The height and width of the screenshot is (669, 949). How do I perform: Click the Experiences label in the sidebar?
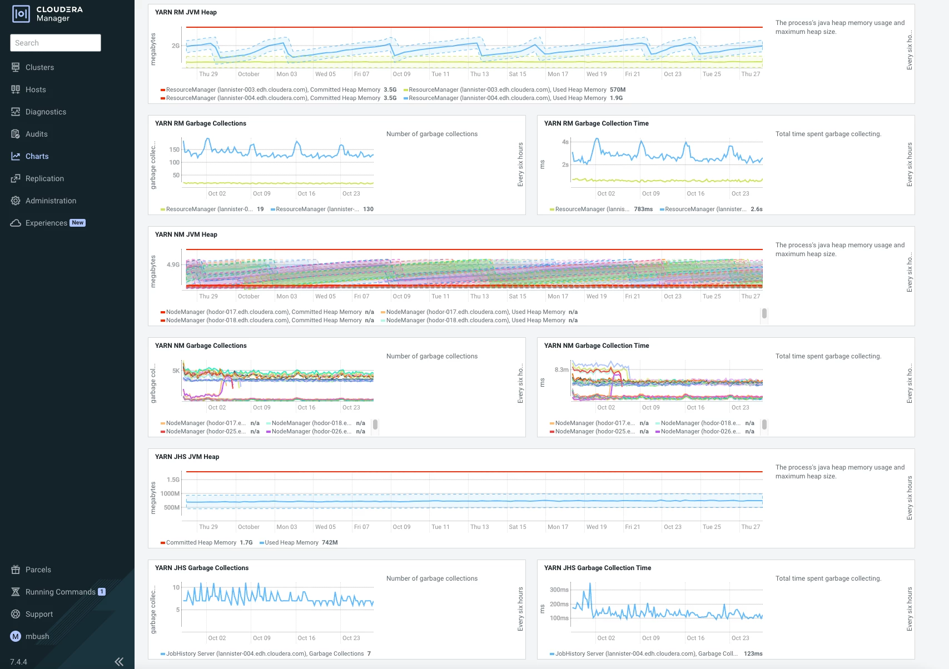pyautogui.click(x=46, y=223)
